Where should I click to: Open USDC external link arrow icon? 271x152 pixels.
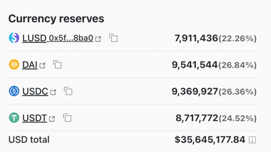(x=53, y=92)
